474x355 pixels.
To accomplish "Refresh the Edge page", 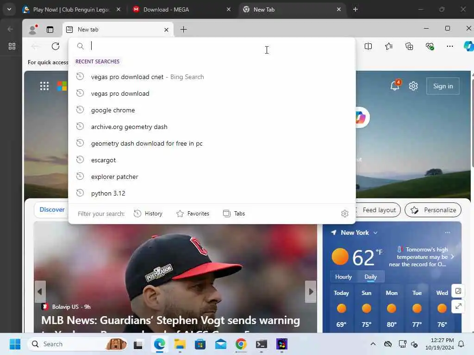I will 56,46.
